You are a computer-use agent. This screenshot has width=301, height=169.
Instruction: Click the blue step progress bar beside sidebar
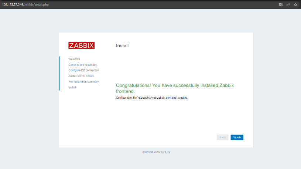59,73
